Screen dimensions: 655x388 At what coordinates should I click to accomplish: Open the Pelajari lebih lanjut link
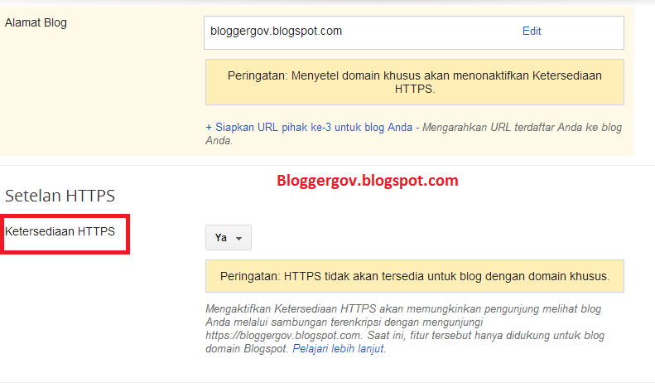pos(339,349)
